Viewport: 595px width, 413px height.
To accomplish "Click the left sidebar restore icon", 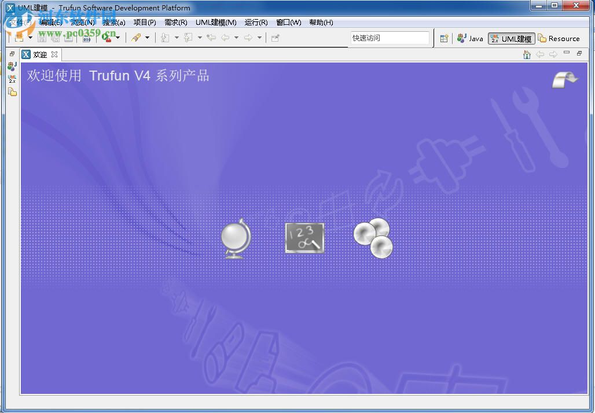I will click(x=12, y=54).
